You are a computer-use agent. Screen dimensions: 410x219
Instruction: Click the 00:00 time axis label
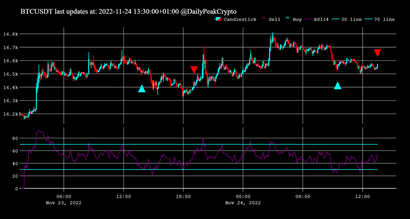pyautogui.click(x=243, y=196)
